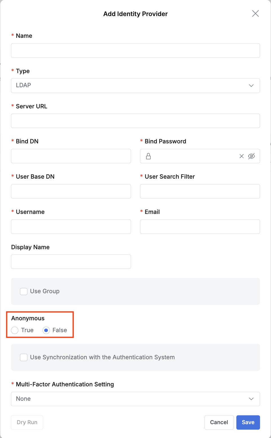
Task: Toggle Bind Password visibility eye icon
Action: tap(251, 156)
